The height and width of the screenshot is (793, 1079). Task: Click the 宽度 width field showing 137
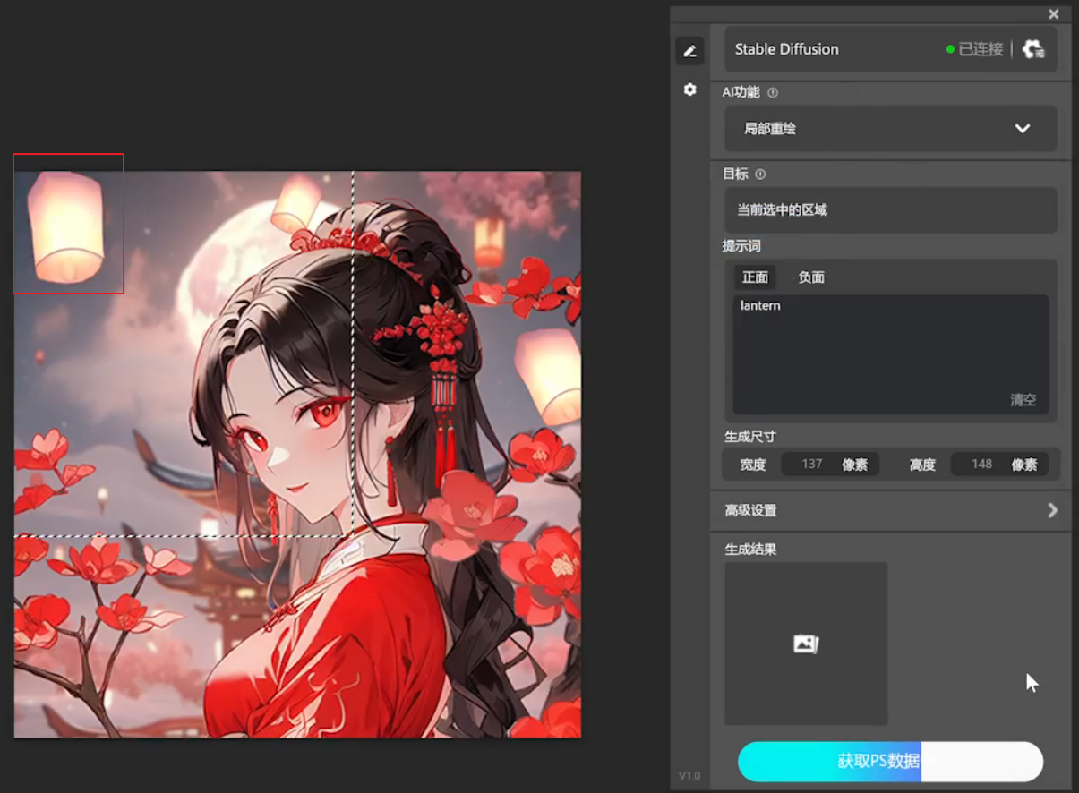[812, 465]
